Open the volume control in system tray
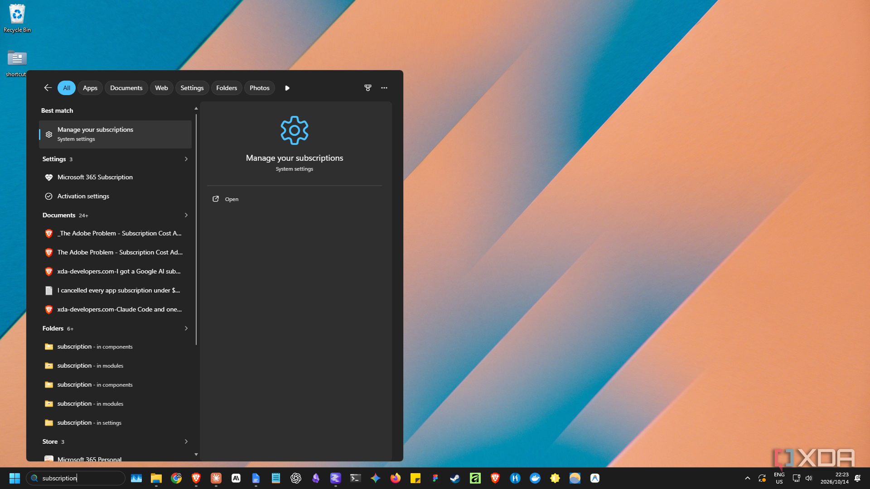The image size is (870, 489). click(809, 478)
